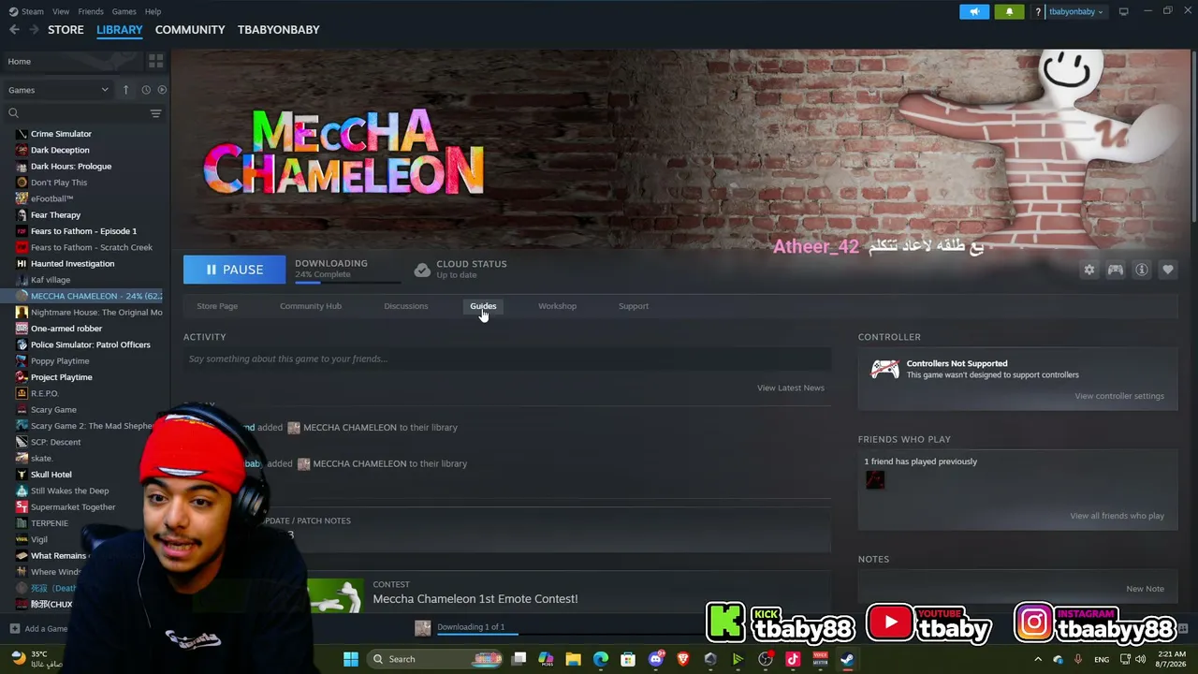
Task: Open View controller settings
Action: tap(1119, 396)
